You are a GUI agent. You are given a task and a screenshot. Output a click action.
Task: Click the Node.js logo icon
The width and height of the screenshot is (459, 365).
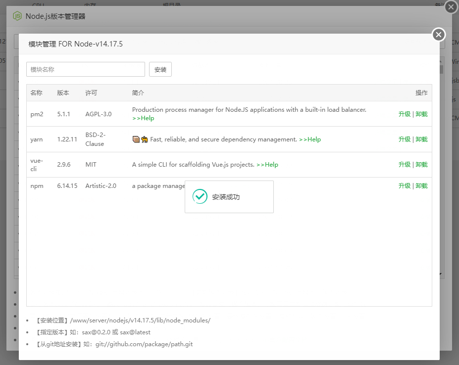(17, 16)
